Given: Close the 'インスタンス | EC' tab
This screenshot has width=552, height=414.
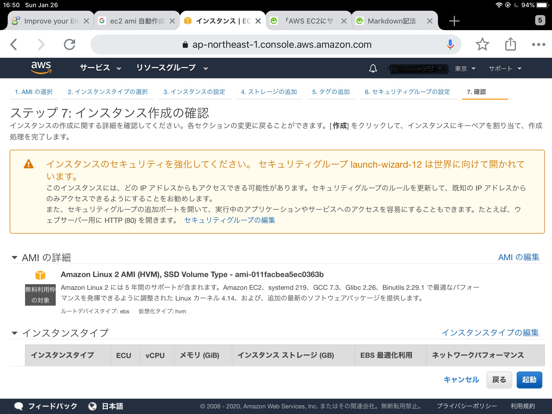Looking at the screenshot, I should point(258,21).
